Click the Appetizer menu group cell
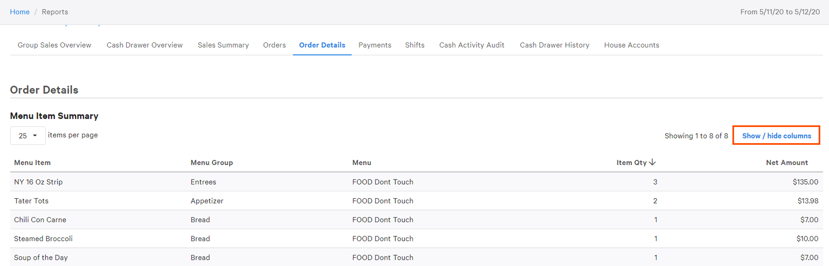This screenshot has width=829, height=266. coord(207,201)
